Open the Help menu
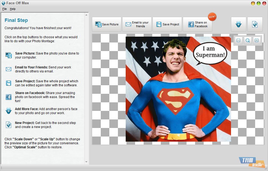This screenshot has width=268, height=171. click(13, 9)
